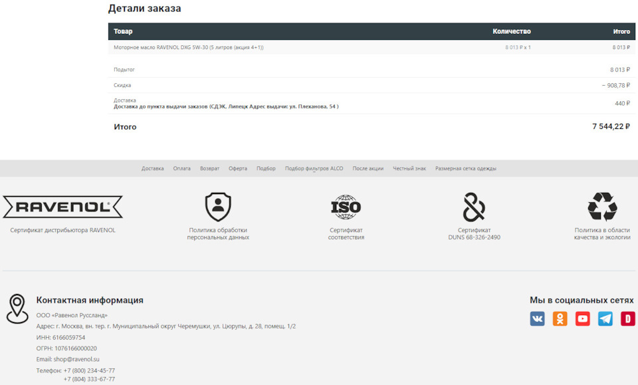Click phone number +7 (800) 234-45-77
Screen dimensions: 638x385
click(x=89, y=370)
